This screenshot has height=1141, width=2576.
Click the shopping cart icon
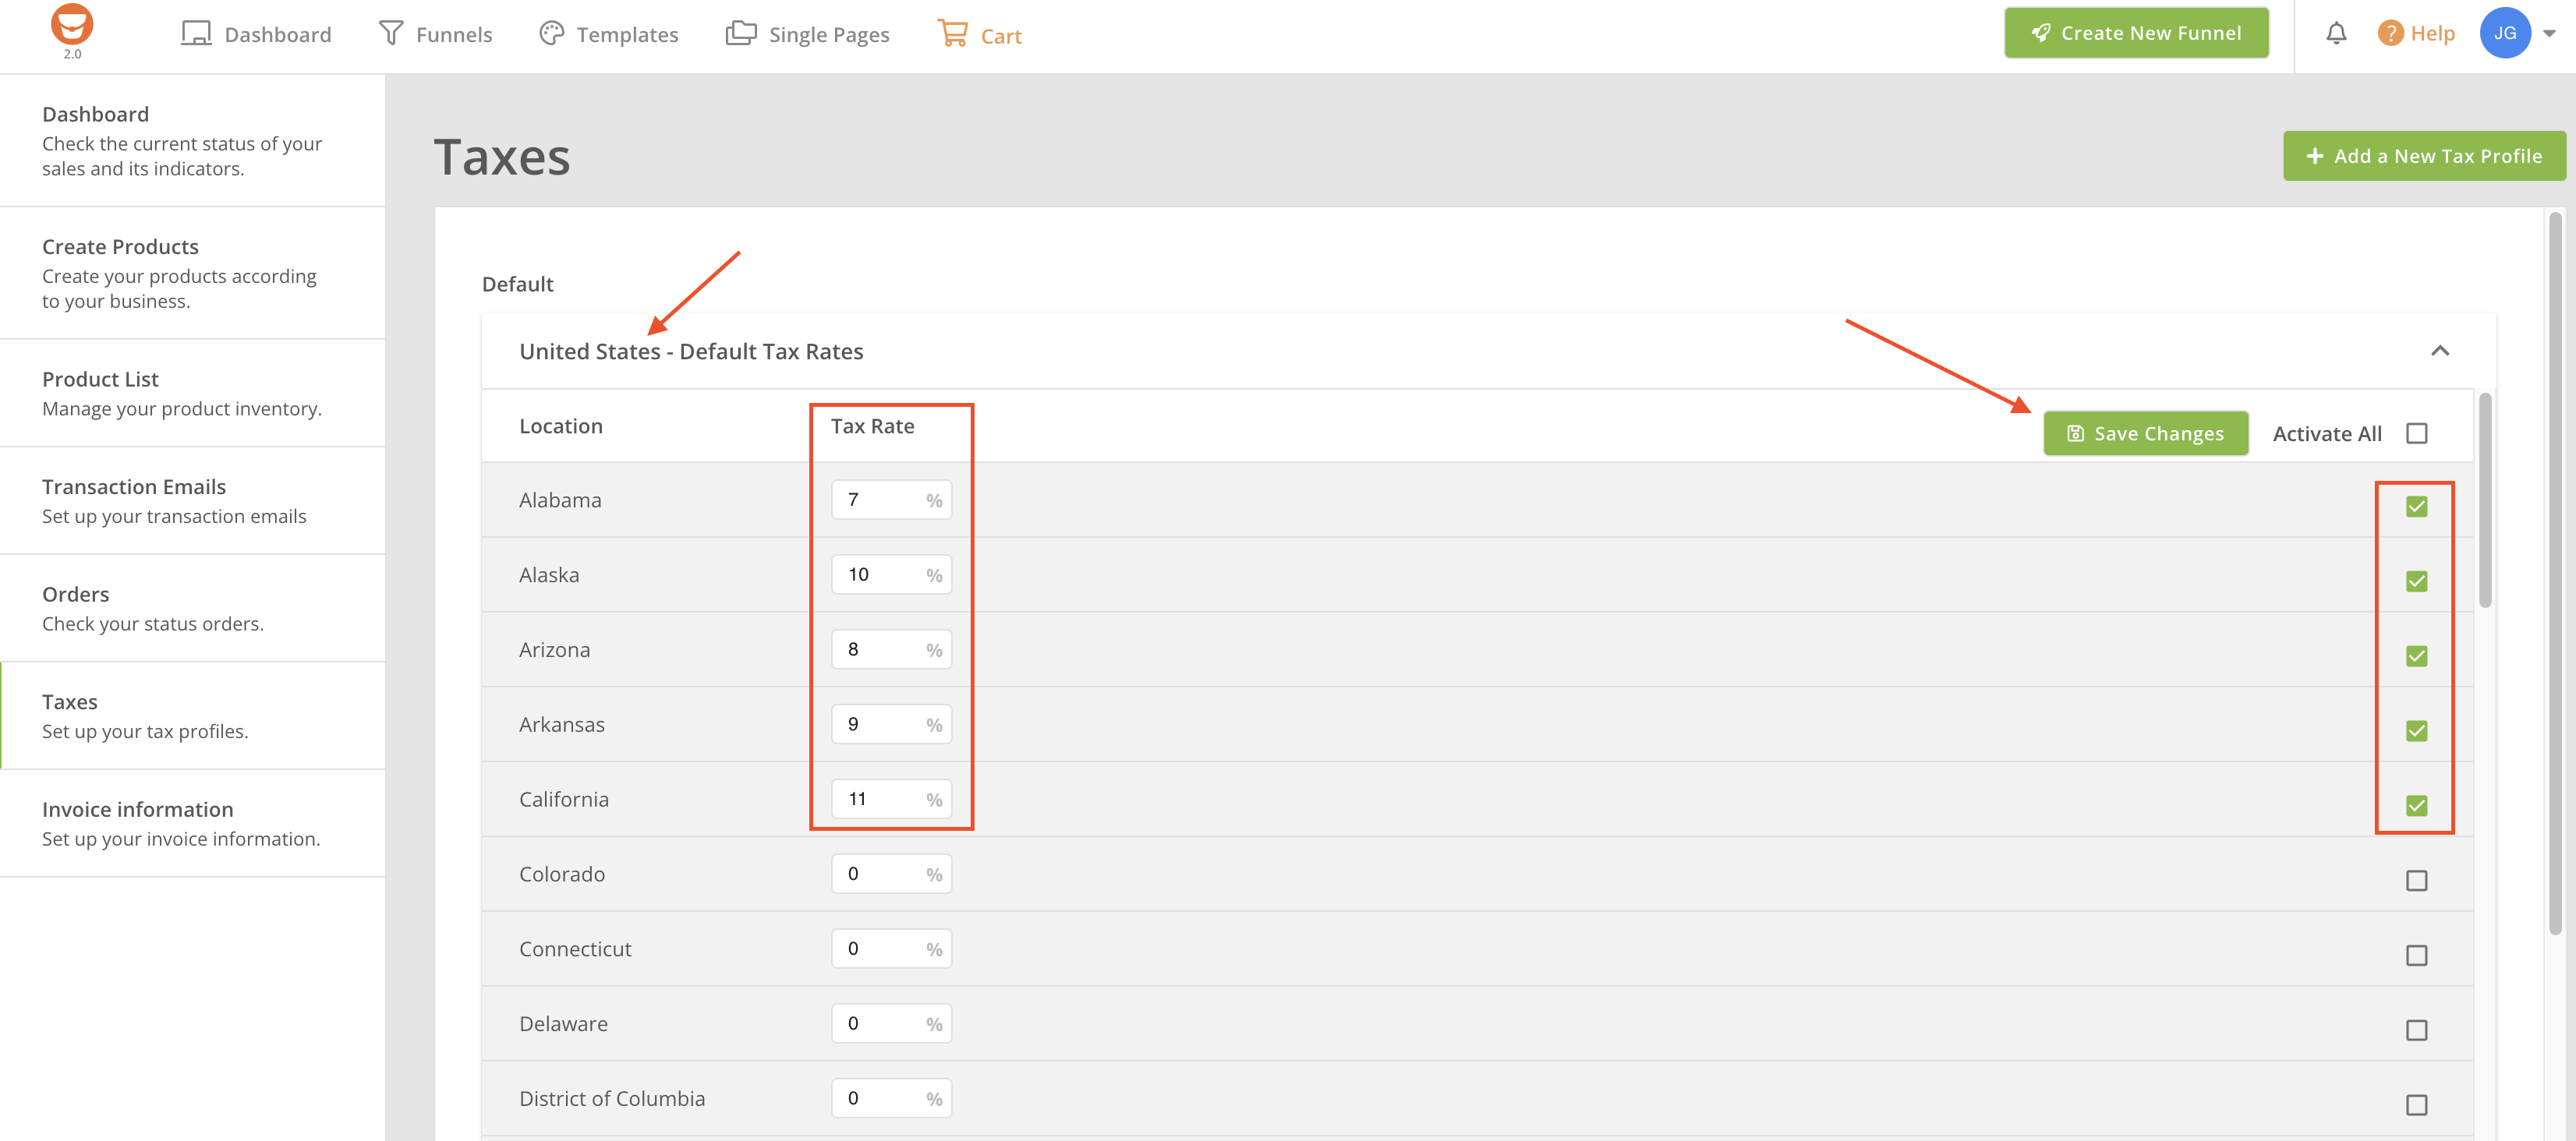click(952, 34)
